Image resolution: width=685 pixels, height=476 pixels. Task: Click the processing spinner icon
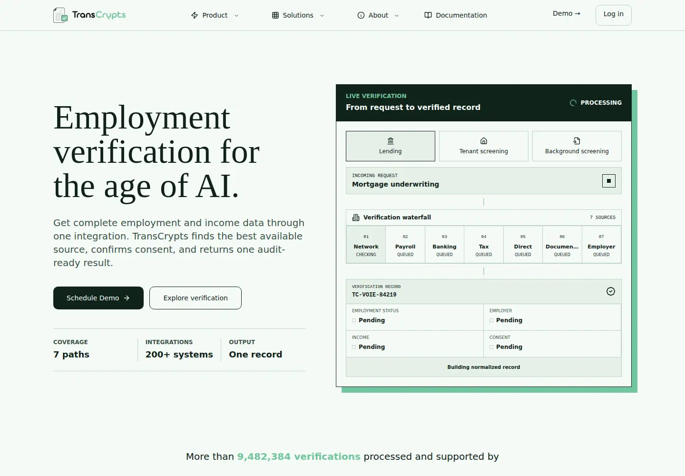[x=573, y=103]
